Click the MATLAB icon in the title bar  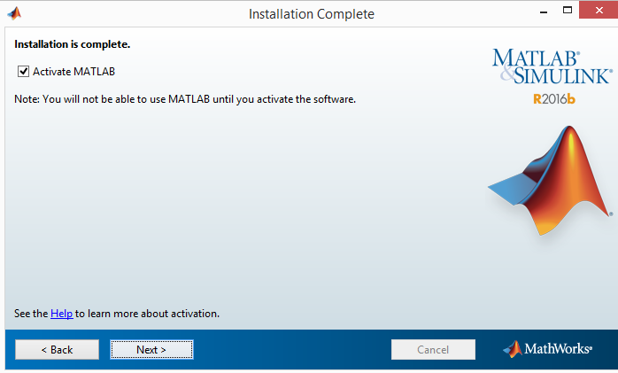pyautogui.click(x=14, y=13)
